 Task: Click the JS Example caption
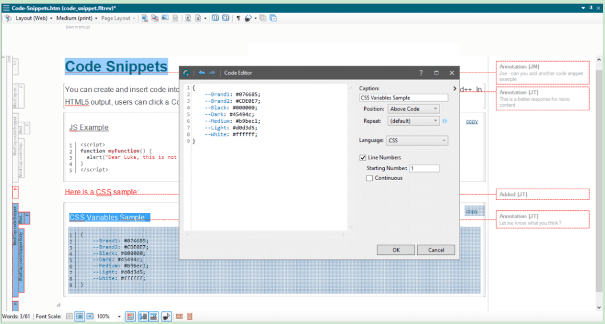click(x=88, y=127)
